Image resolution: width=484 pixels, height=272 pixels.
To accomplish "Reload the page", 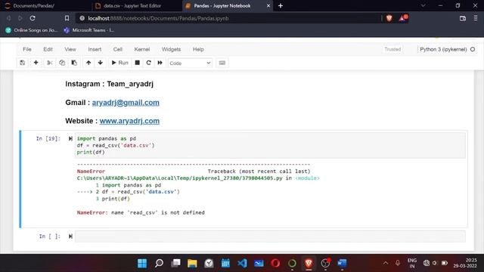I will click(x=33, y=18).
